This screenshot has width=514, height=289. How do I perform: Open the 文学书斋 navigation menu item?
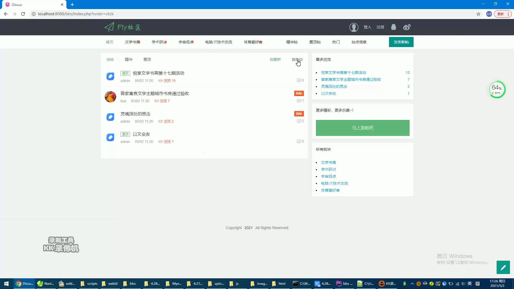[132, 42]
